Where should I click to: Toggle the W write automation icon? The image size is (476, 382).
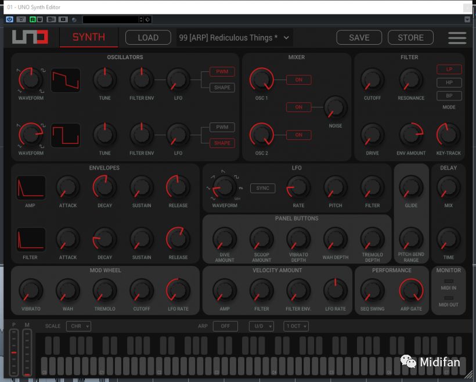tap(39, 19)
